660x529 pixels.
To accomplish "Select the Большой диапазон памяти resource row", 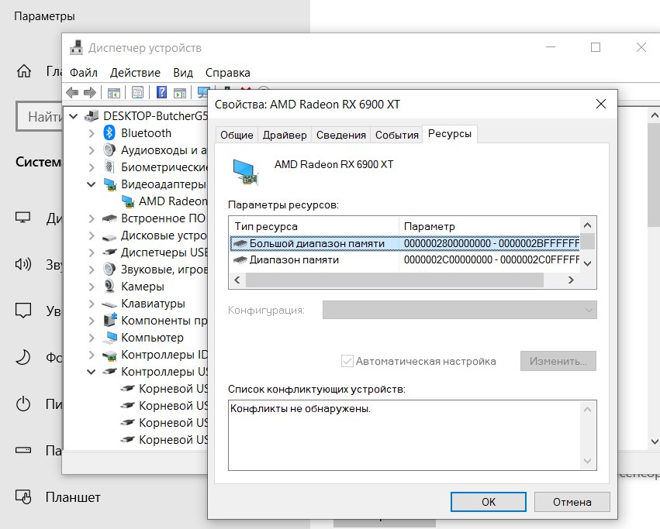I will (405, 243).
